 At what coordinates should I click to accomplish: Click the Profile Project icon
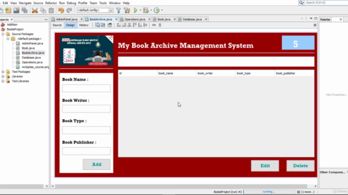pos(157,10)
